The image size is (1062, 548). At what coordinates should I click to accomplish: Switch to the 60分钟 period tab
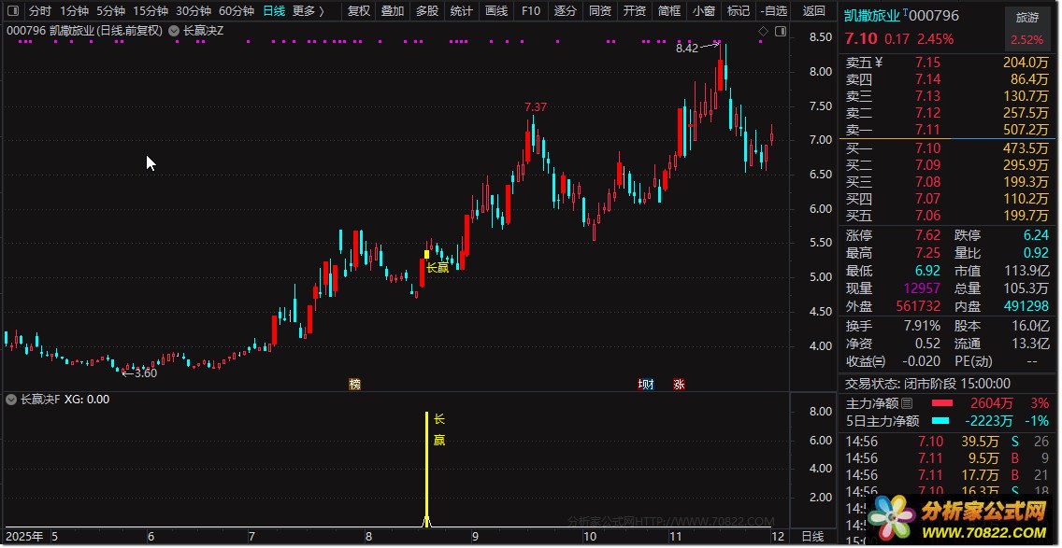(x=236, y=11)
